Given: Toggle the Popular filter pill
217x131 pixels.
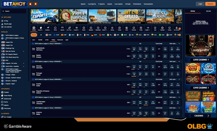Looking at the screenshot, I should [34, 35].
